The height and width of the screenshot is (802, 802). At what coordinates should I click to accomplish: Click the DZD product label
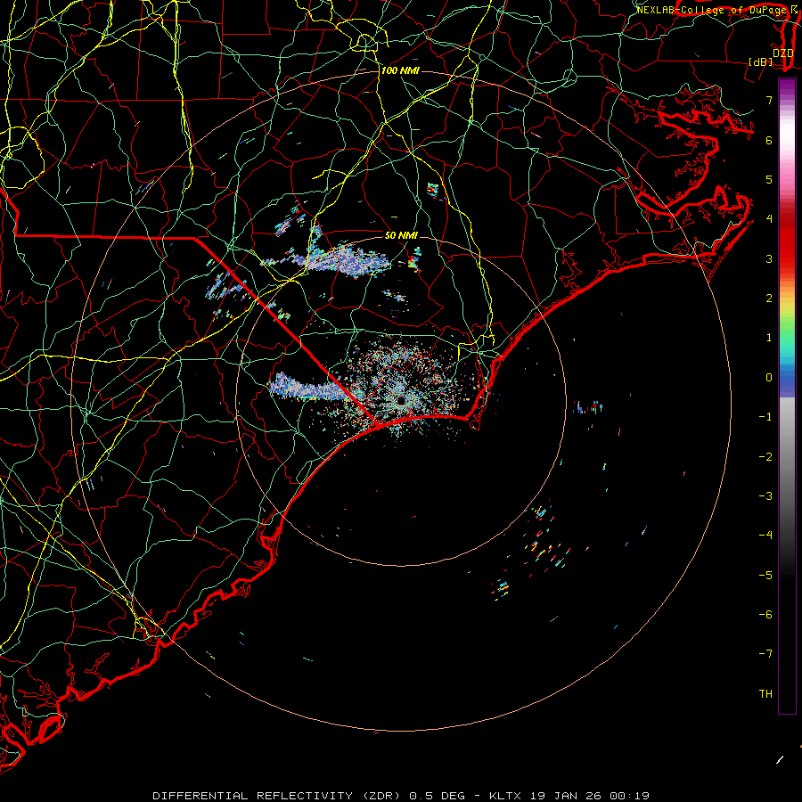click(x=782, y=53)
